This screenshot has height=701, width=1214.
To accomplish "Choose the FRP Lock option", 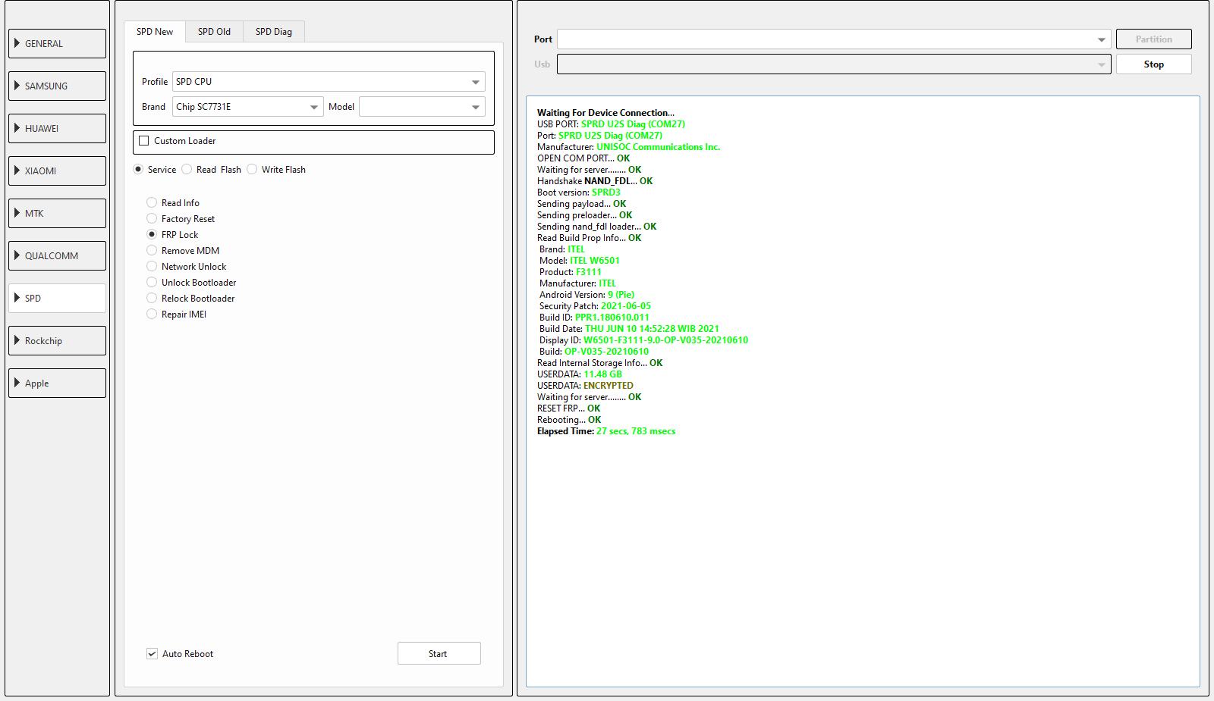I will tap(152, 235).
